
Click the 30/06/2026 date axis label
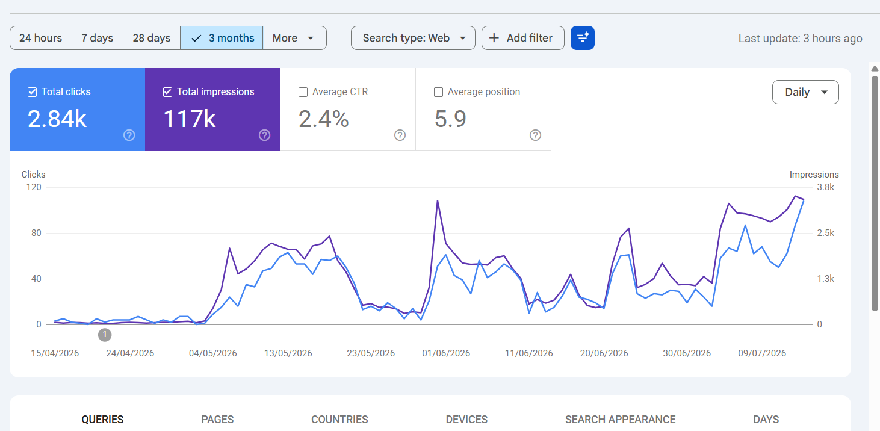pos(687,353)
